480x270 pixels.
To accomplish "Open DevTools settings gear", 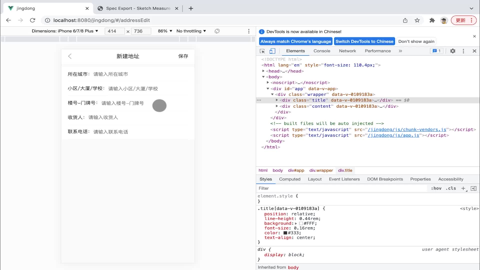I will pos(452,51).
